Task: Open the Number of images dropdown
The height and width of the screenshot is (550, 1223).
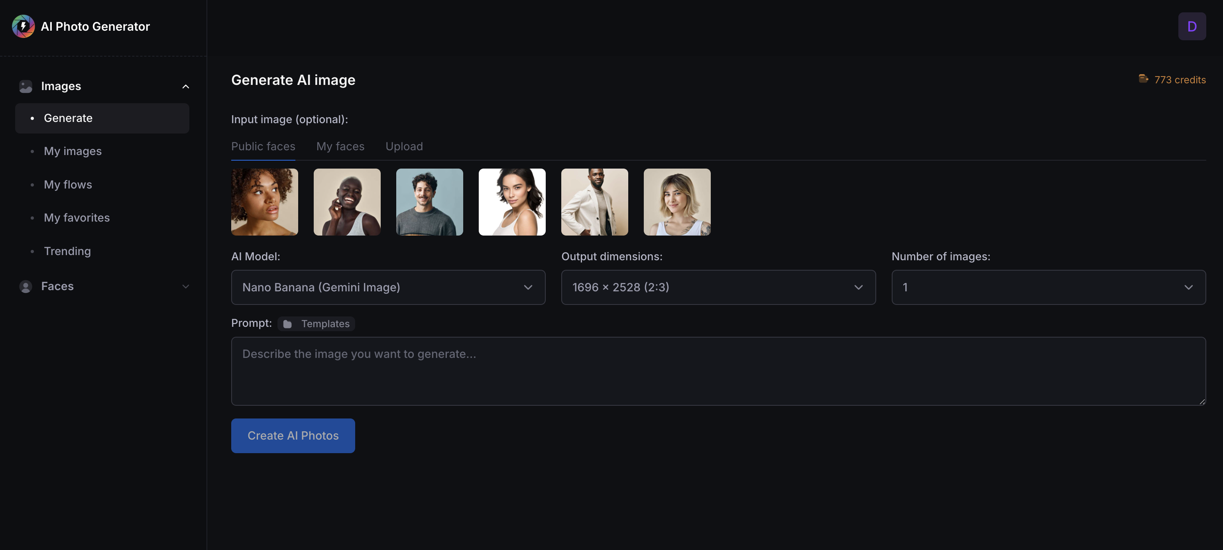Action: [x=1048, y=287]
